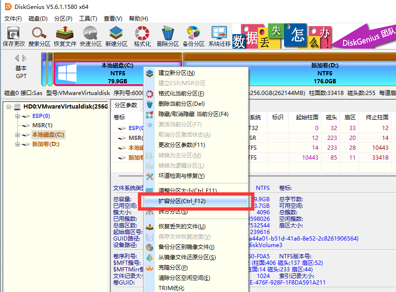Click the 恢复文件 recover files icon
This screenshot has height=292, width=396.
click(65, 36)
